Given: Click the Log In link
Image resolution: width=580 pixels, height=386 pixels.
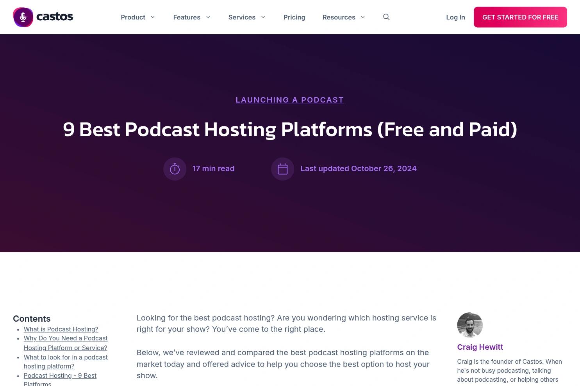Looking at the screenshot, I should pyautogui.click(x=455, y=17).
